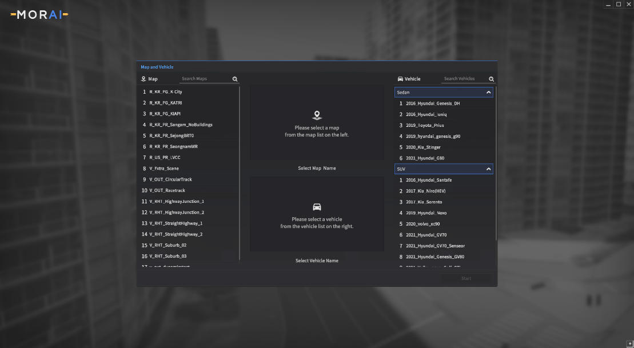Click the magnifier icon in Search Maps
634x348 pixels.
[x=235, y=79]
